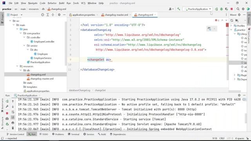This screenshot has height=141, width=251.
Task: Stop the running application from the top toolbar
Action: 232,9
